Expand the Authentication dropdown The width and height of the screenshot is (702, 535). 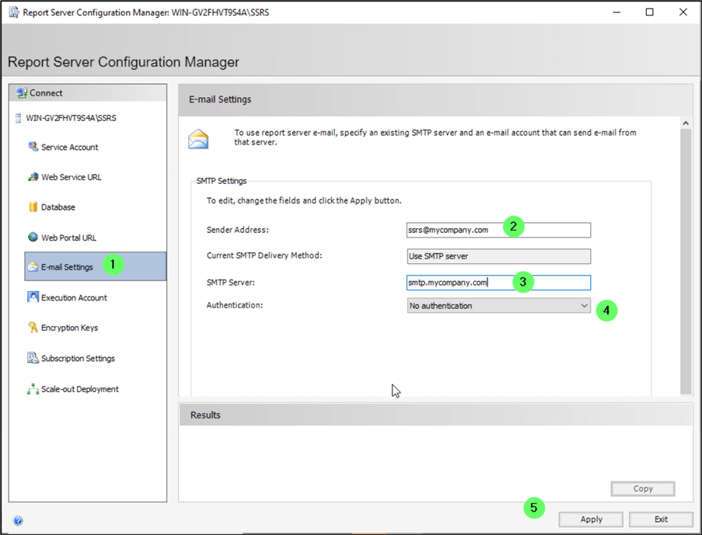coord(584,306)
